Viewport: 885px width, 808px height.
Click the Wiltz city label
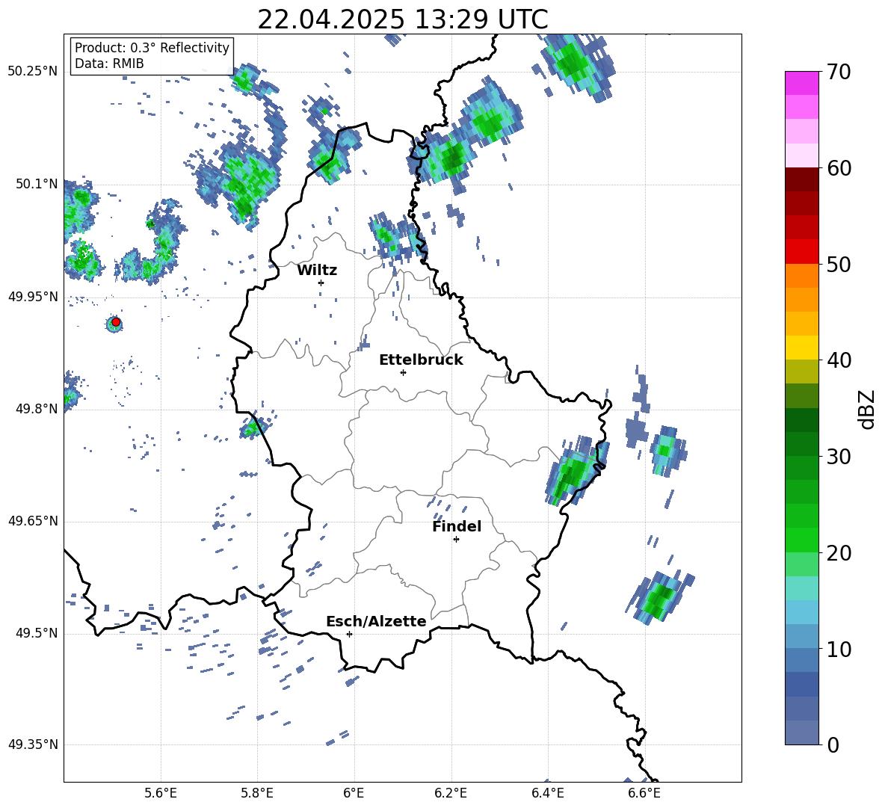pos(317,271)
